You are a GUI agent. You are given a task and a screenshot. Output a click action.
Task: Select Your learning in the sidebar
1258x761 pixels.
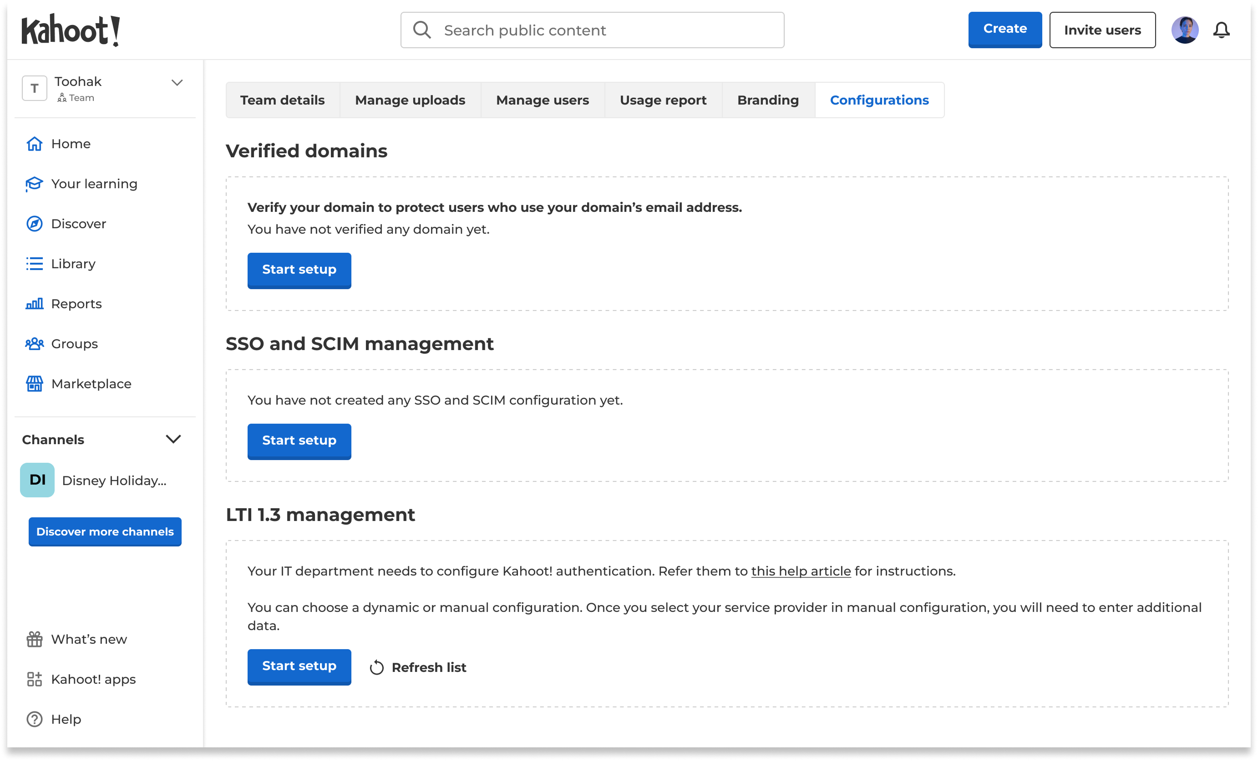[x=94, y=183]
